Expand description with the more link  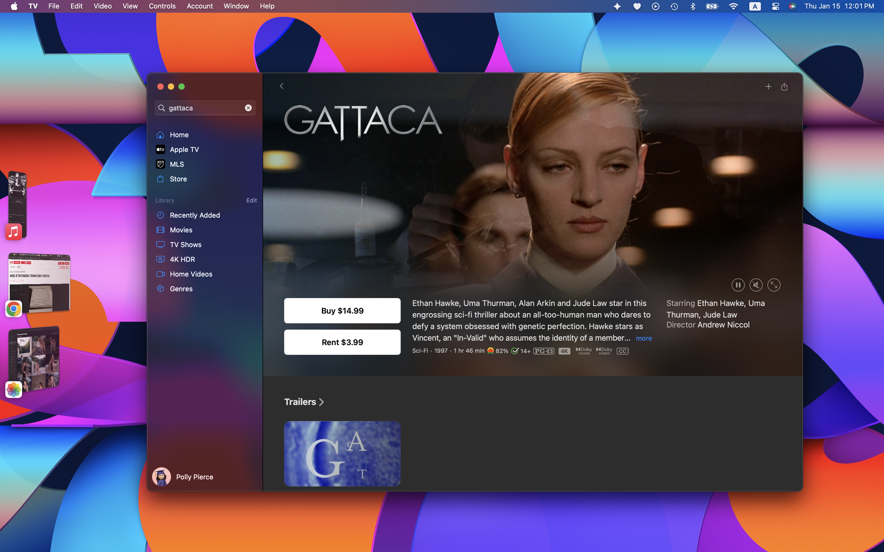point(644,338)
